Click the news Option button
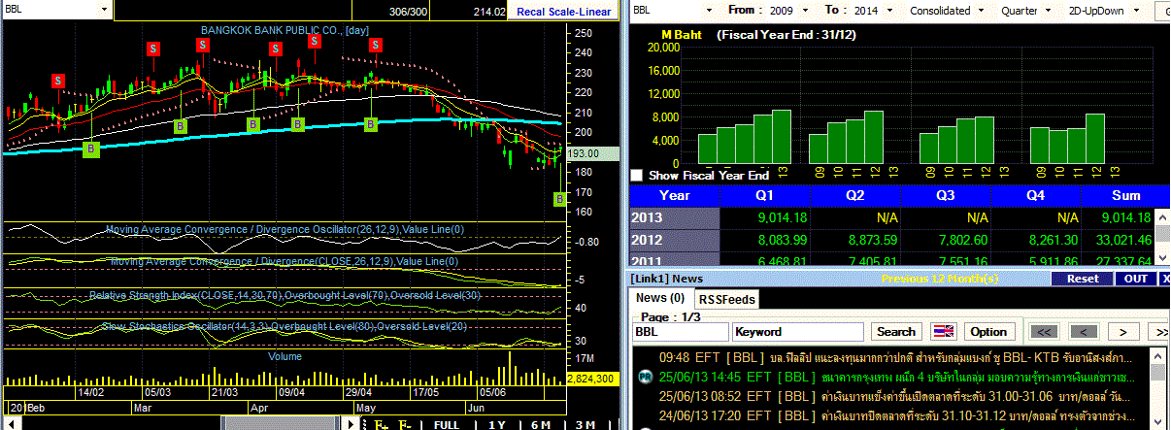Screen dimensions: 1171x430 point(988,331)
